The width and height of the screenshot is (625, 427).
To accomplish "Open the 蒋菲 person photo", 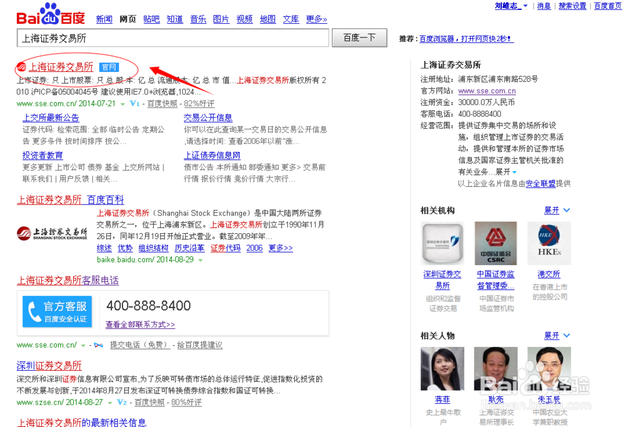I will click(x=442, y=369).
